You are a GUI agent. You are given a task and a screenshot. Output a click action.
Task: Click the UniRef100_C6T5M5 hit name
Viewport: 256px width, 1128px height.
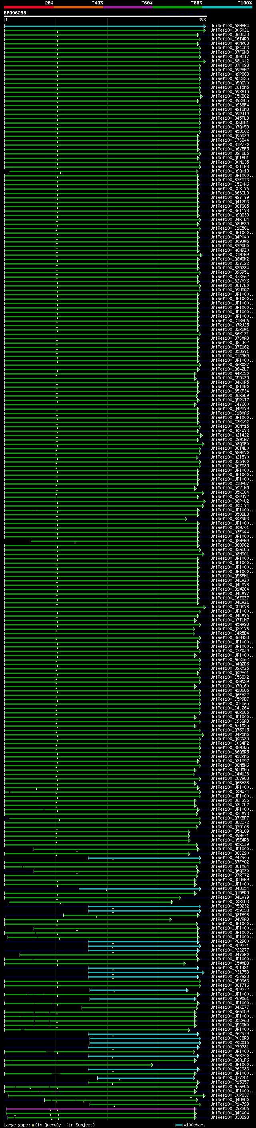point(230,87)
